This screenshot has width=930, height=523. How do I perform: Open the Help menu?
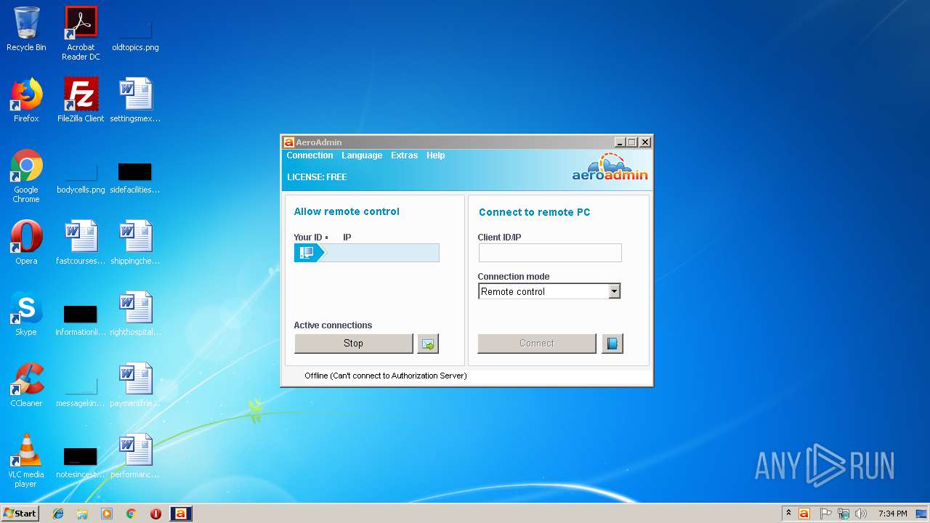tap(435, 155)
